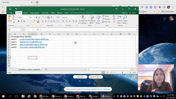
Task: Switch to the View tab
Action: (x=67, y=13)
